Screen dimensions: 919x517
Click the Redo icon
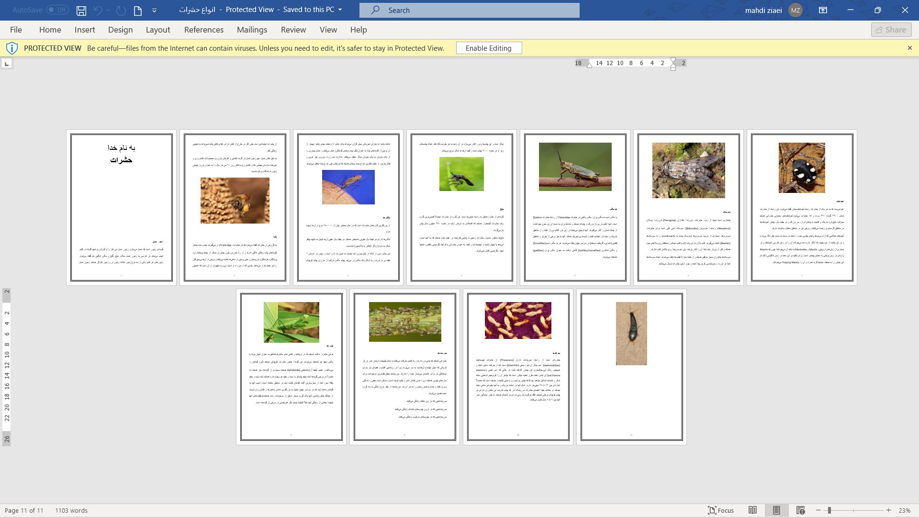[x=121, y=10]
